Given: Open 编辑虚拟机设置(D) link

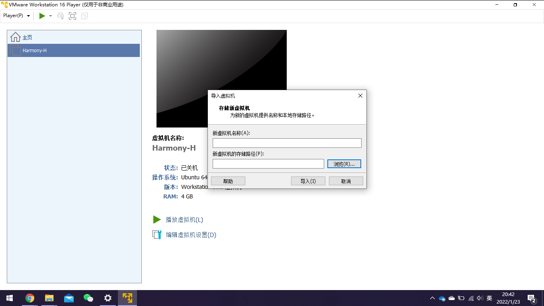Looking at the screenshot, I should 191,235.
